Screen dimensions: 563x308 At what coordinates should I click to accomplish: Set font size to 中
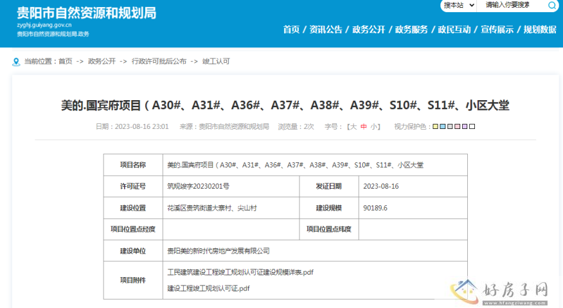[x=364, y=126]
